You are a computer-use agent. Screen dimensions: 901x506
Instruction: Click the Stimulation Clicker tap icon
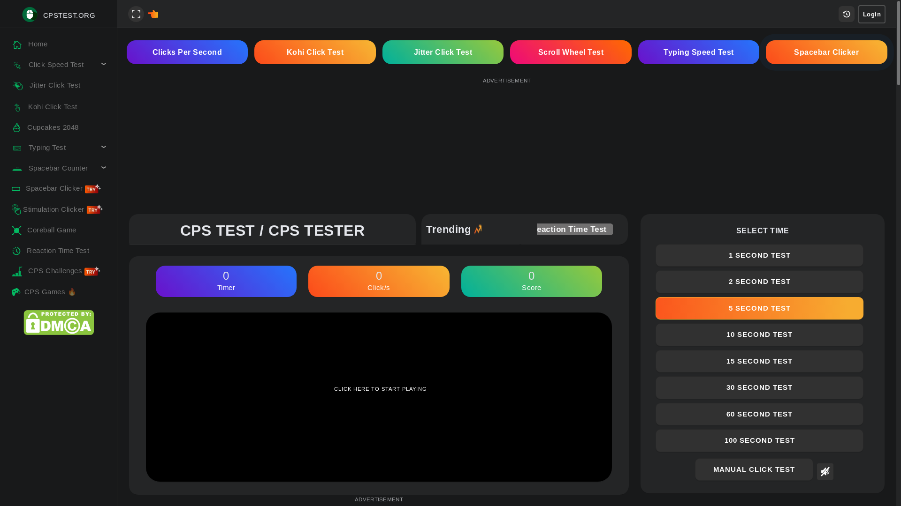pyautogui.click(x=16, y=209)
